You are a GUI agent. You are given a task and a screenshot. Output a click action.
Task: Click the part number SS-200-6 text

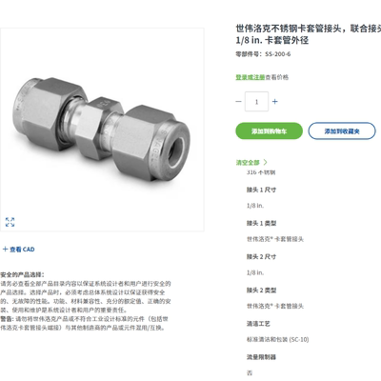tap(278, 54)
